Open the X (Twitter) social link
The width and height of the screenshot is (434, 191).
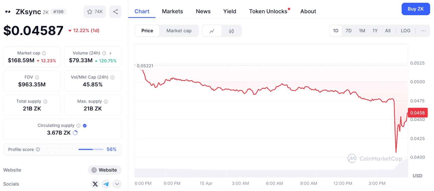[x=95, y=184]
